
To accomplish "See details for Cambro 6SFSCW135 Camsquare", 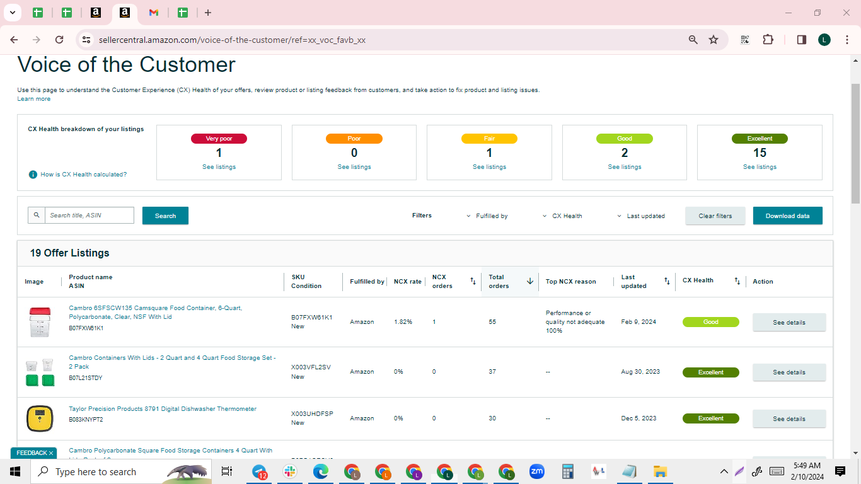I will pyautogui.click(x=789, y=322).
